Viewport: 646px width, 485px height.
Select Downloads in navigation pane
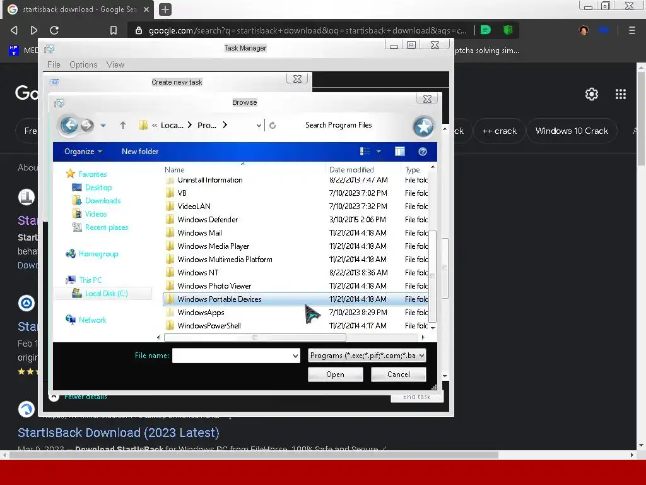coord(97,201)
